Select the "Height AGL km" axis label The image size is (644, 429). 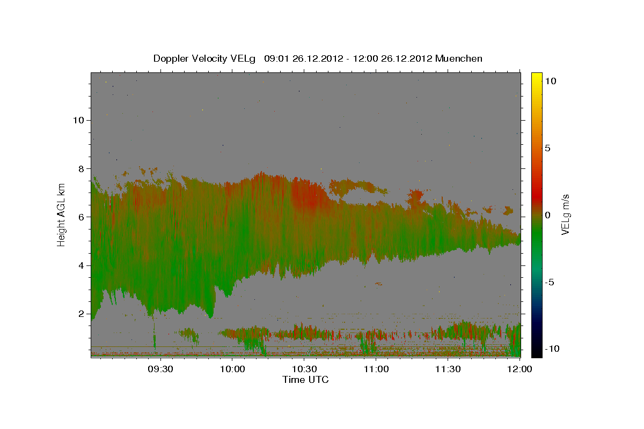point(62,214)
